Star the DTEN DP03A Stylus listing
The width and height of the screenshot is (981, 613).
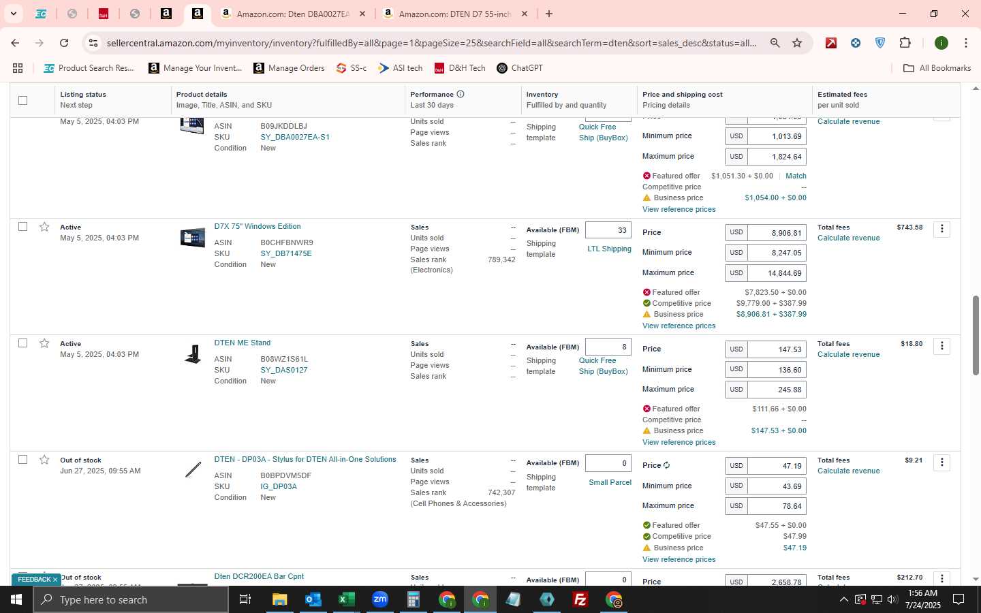point(44,460)
